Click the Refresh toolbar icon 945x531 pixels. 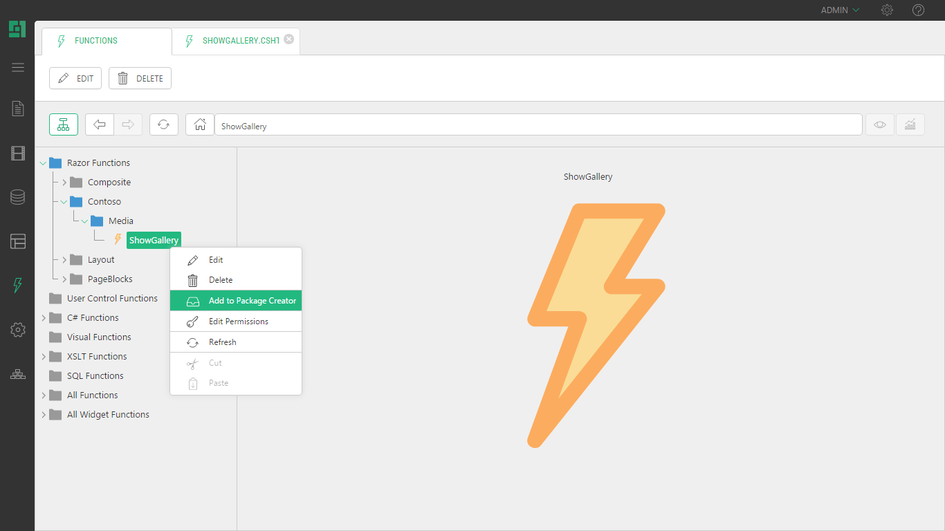[163, 124]
